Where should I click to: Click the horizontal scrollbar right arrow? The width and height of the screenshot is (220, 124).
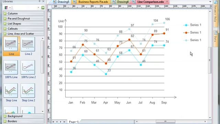click(x=205, y=122)
